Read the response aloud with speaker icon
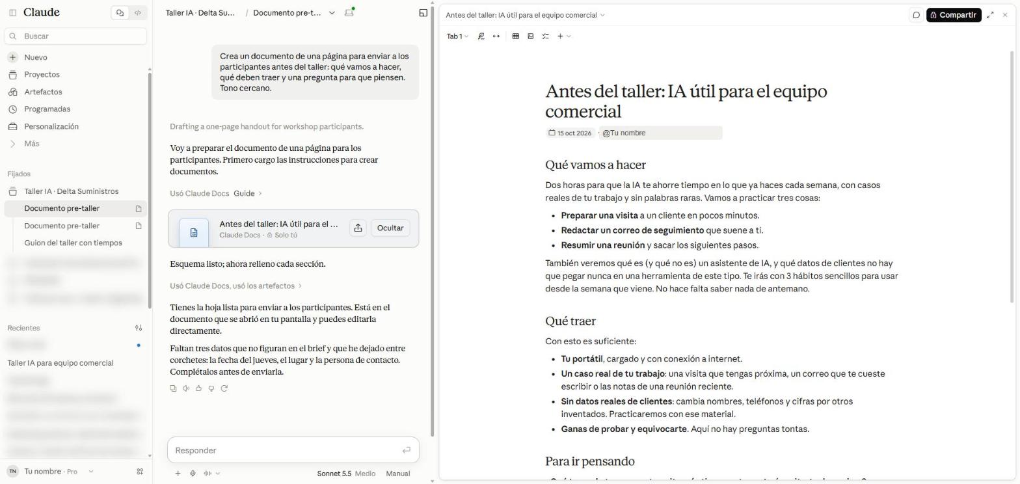This screenshot has width=1020, height=484. [x=186, y=388]
